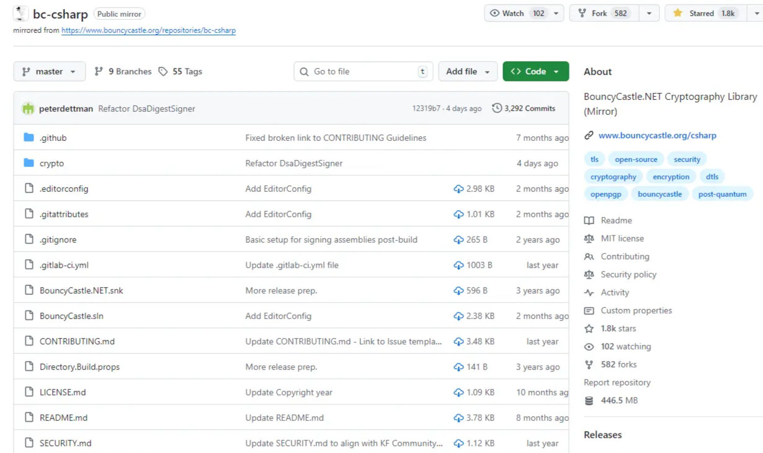Click the Activity pulse icon
Screen dimensions: 763x453
coord(589,292)
